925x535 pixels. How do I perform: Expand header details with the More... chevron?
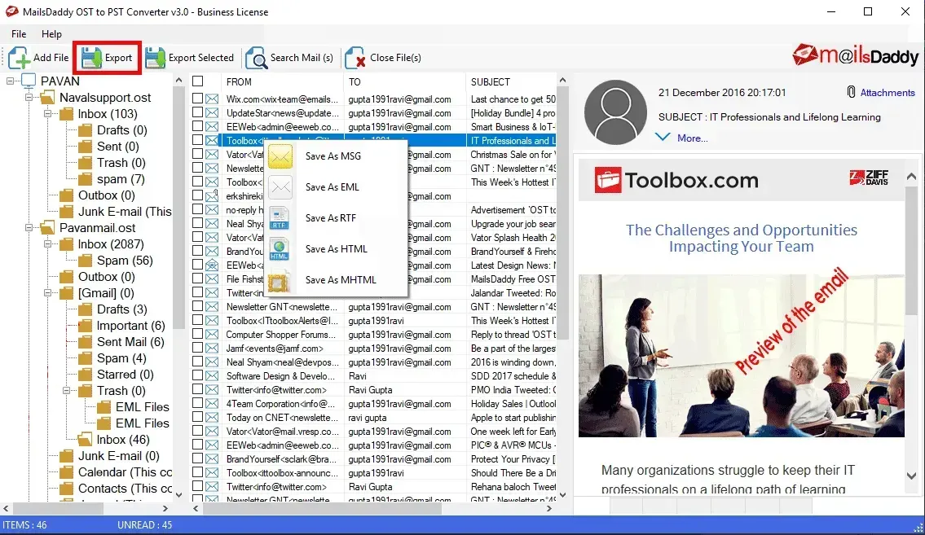pyautogui.click(x=663, y=138)
